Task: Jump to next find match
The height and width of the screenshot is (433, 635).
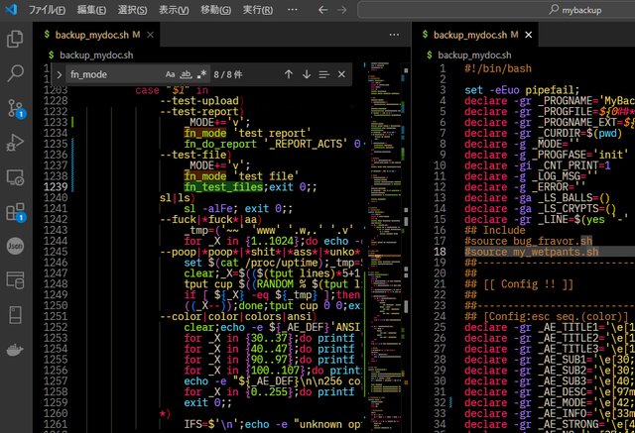Action: (306, 74)
